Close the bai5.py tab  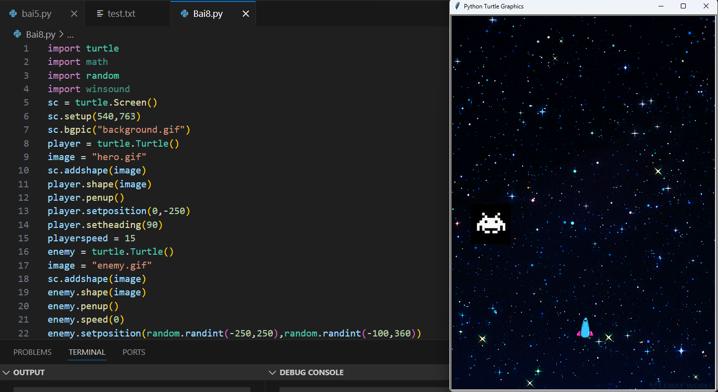74,14
